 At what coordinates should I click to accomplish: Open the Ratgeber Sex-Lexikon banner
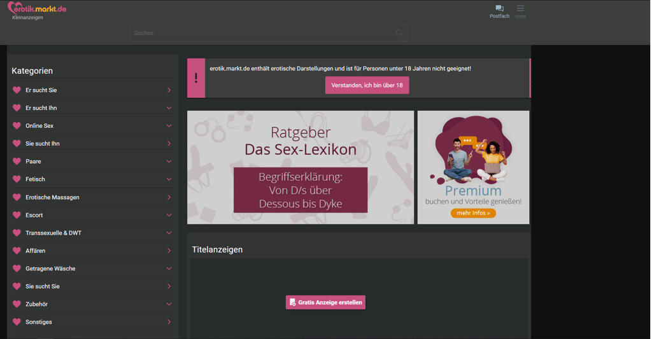pos(301,167)
